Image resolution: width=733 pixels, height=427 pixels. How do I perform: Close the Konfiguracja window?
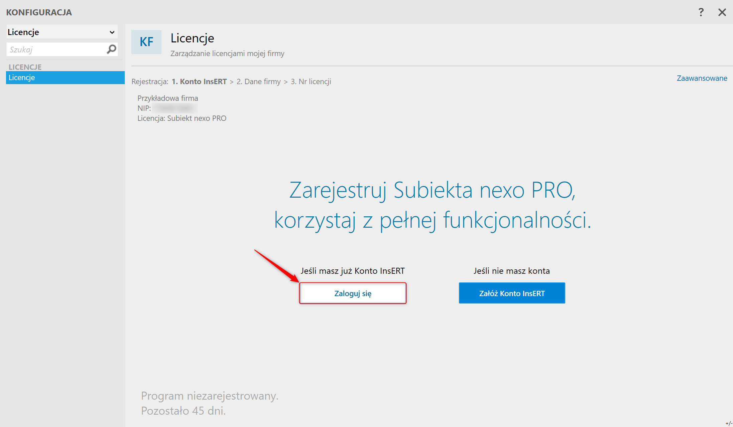(722, 12)
